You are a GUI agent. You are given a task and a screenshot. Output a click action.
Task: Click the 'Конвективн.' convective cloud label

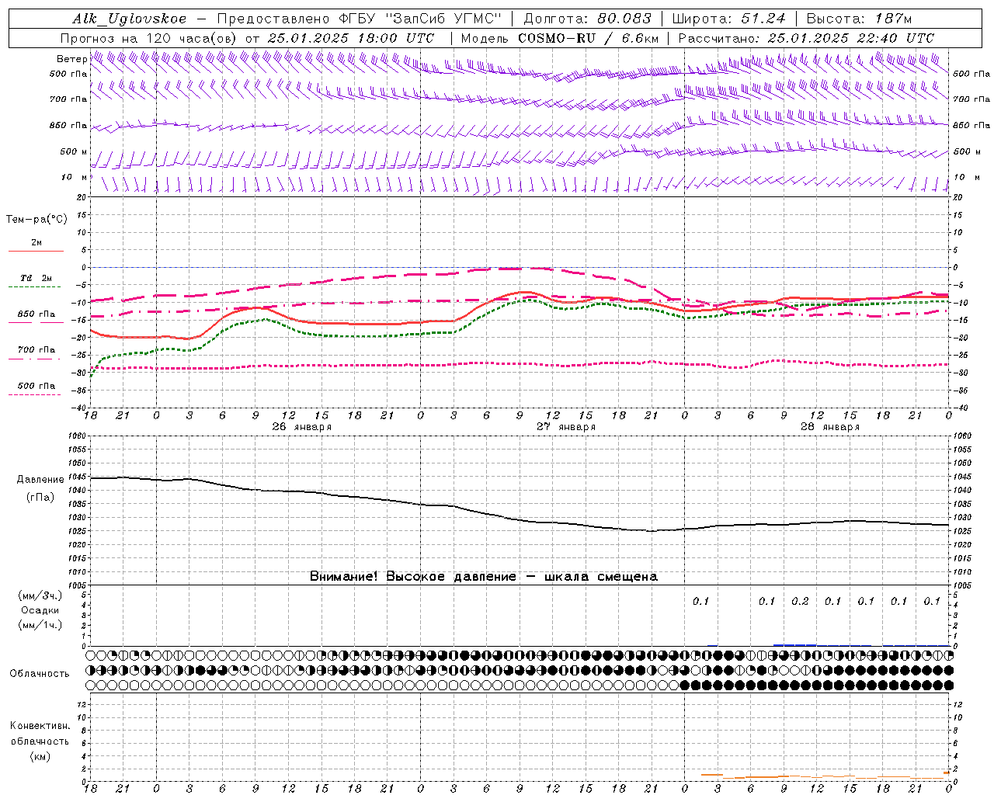(40, 726)
